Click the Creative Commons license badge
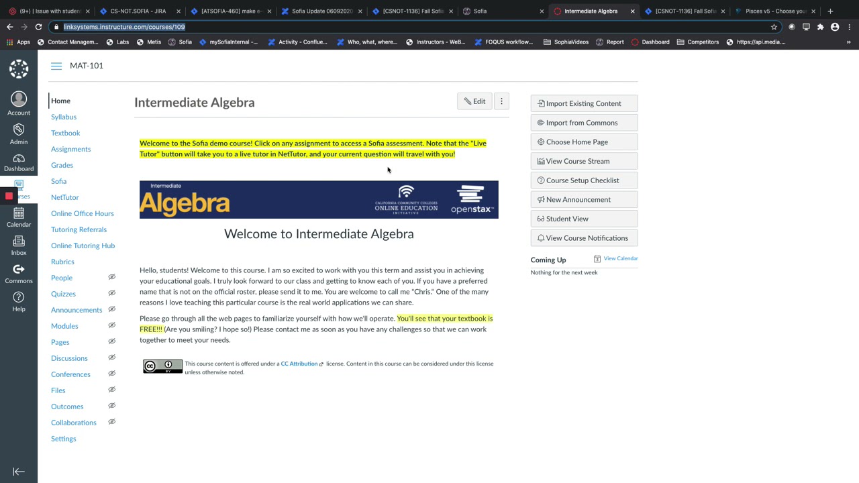 [x=162, y=366]
